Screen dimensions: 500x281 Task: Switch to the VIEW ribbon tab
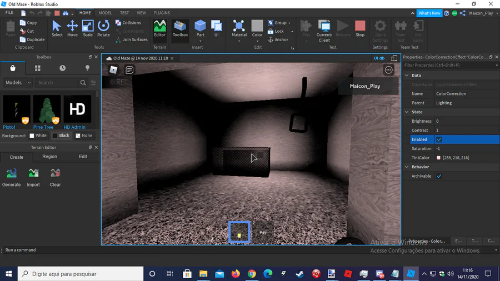pos(141,13)
